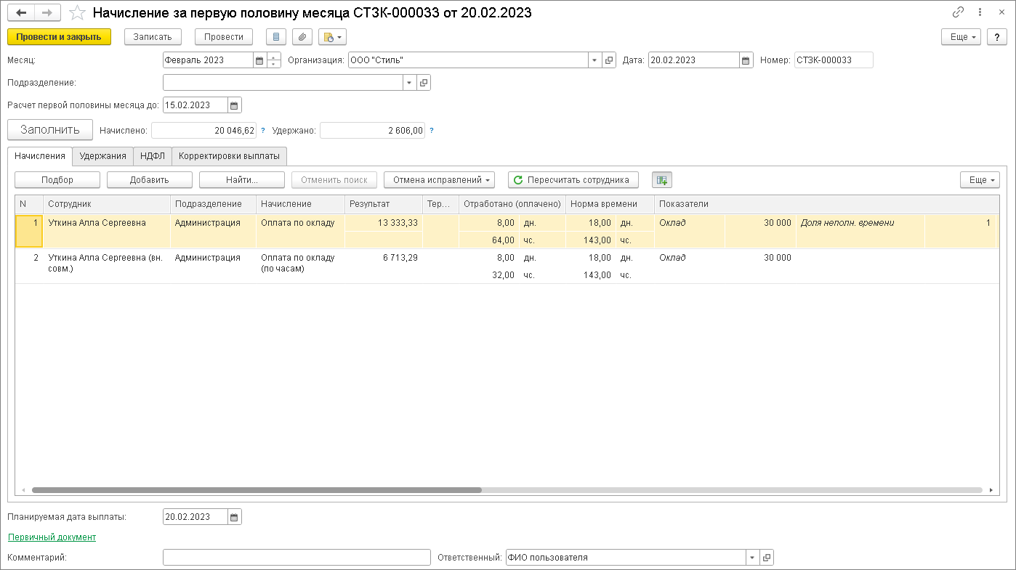Click the Удержано amount field

click(372, 131)
